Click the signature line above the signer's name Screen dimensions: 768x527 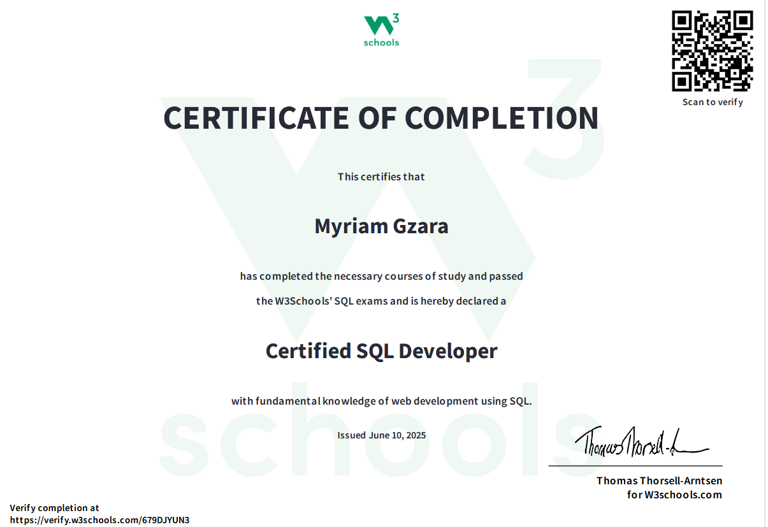(634, 466)
